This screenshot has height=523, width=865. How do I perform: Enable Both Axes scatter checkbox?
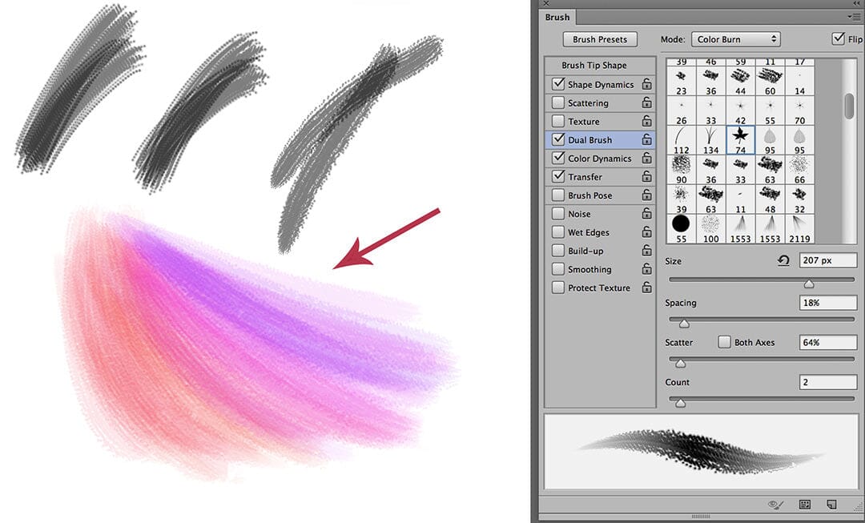pyautogui.click(x=724, y=342)
